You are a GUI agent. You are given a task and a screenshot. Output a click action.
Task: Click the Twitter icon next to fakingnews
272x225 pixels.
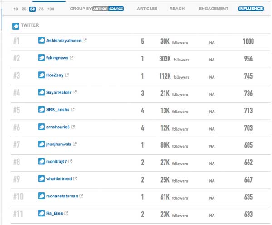tap(41, 57)
